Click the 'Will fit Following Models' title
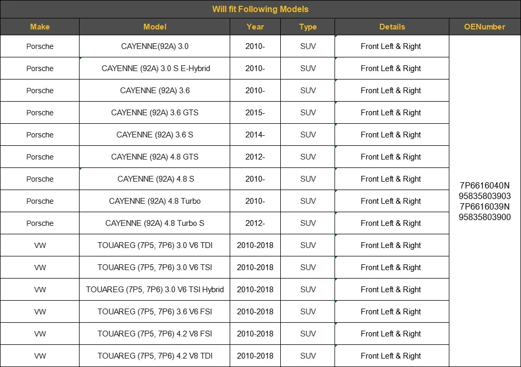This screenshot has width=521, height=367. 260,9
